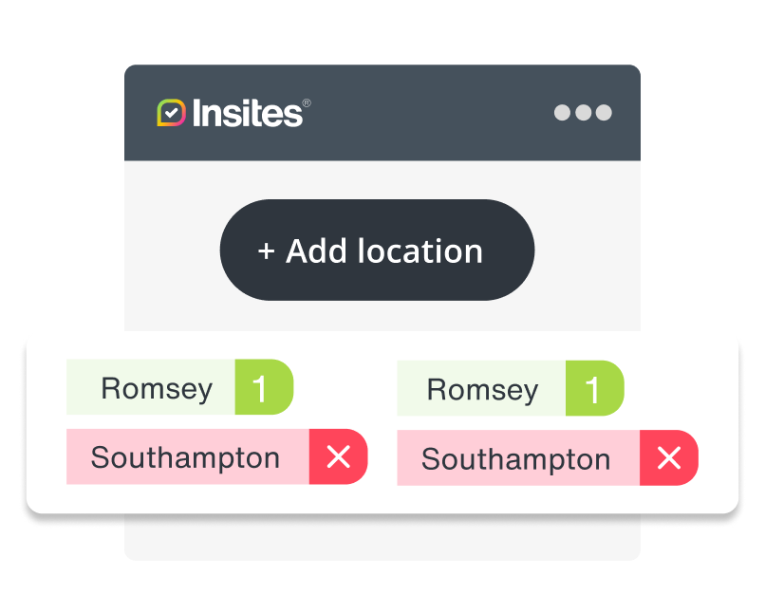Click the green 1 badge on left Romsey
Viewport: 765px width, 613px height.
click(x=263, y=388)
